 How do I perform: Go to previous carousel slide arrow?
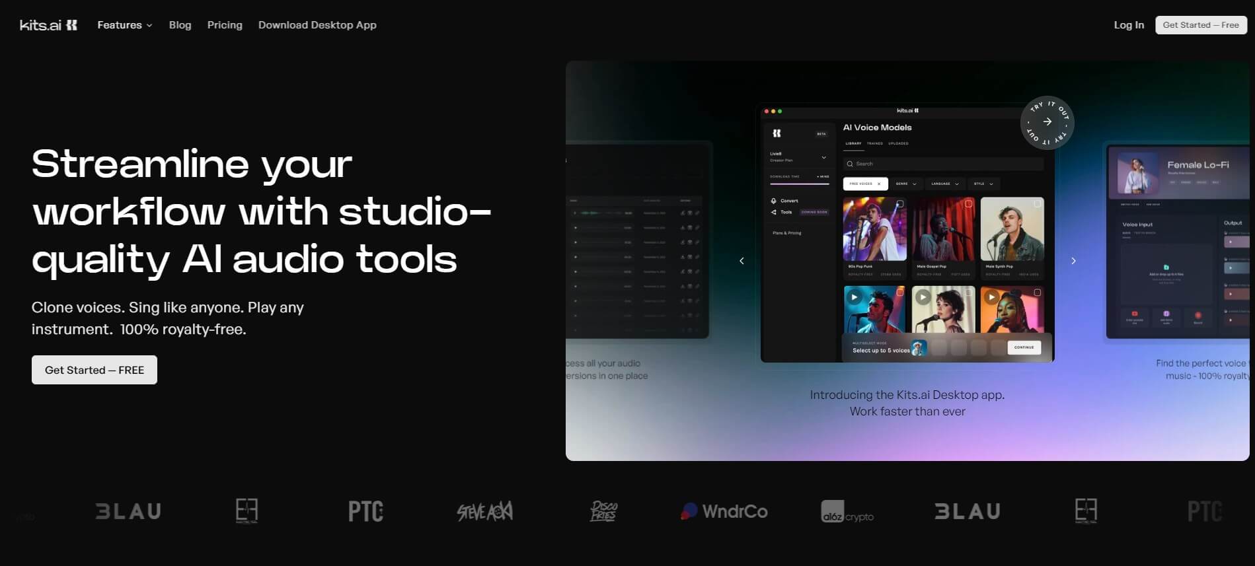click(x=742, y=261)
